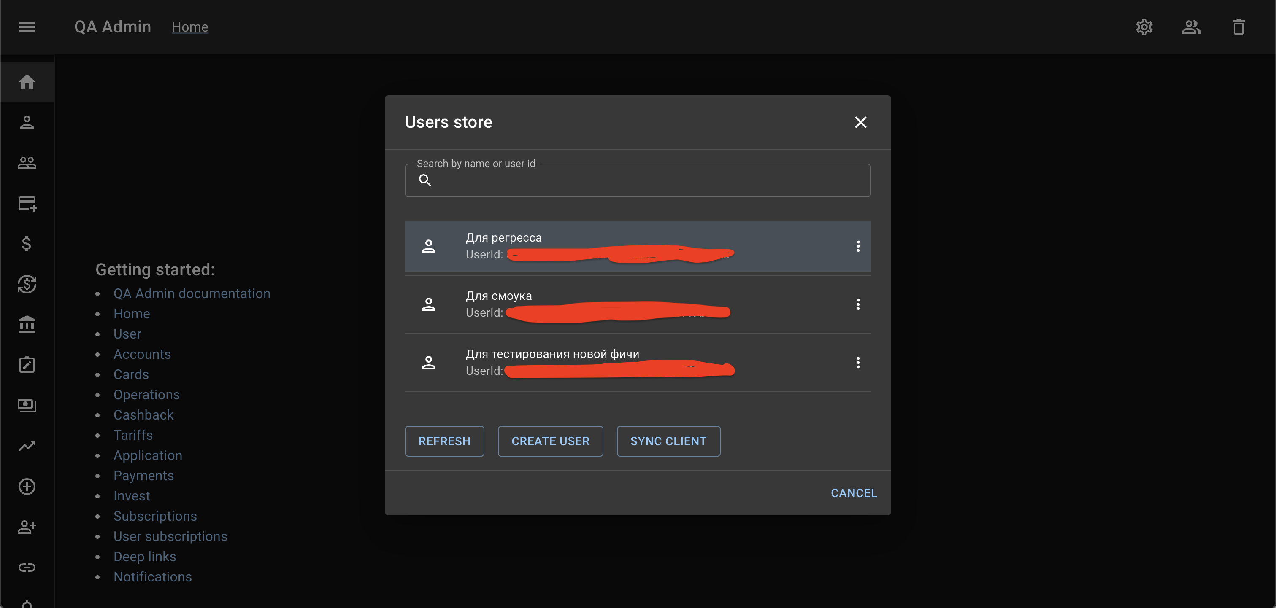Image resolution: width=1276 pixels, height=608 pixels.
Task: Go to Home sidebar icon
Action: point(27,82)
